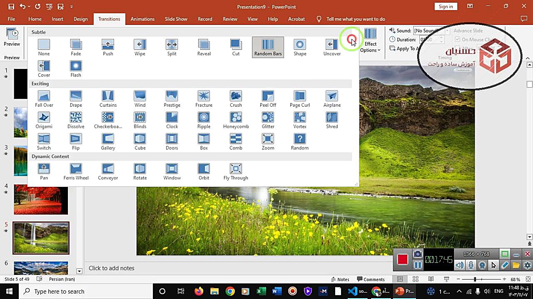Select the Drape transition

click(76, 99)
